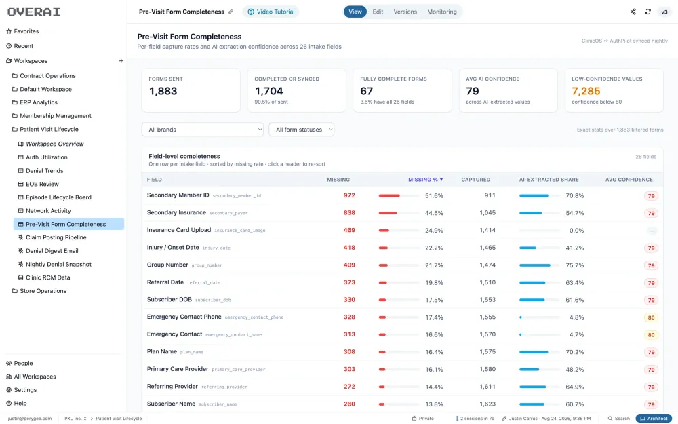
Task: Open the PXL Inc. organization switcher
Action: [75, 419]
